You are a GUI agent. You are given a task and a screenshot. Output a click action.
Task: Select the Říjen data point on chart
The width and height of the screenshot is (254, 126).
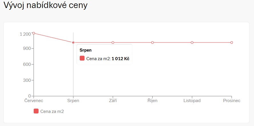tap(152, 42)
